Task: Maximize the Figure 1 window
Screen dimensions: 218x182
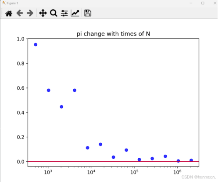Action: coord(203,3)
